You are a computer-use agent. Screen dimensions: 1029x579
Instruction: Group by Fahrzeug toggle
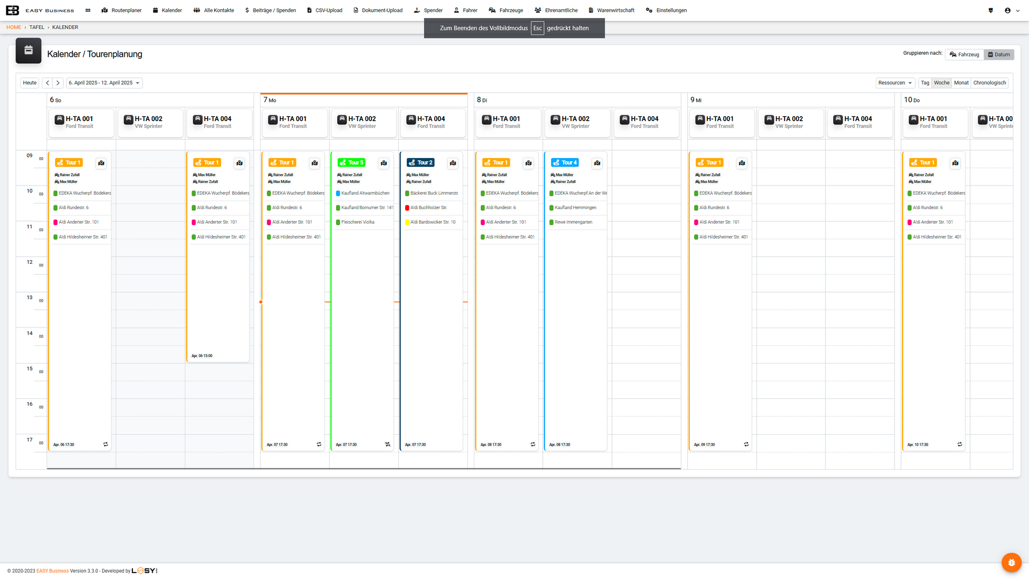tap(964, 55)
